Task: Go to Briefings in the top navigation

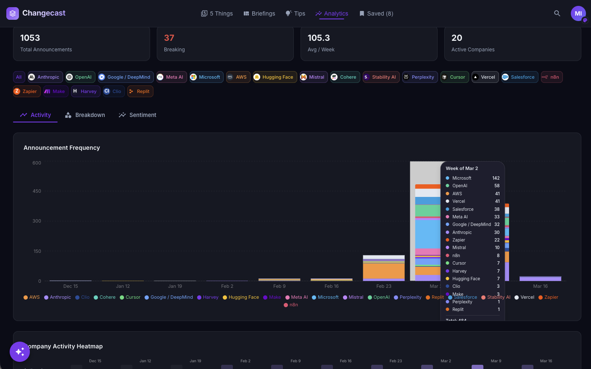Action: pos(259,13)
